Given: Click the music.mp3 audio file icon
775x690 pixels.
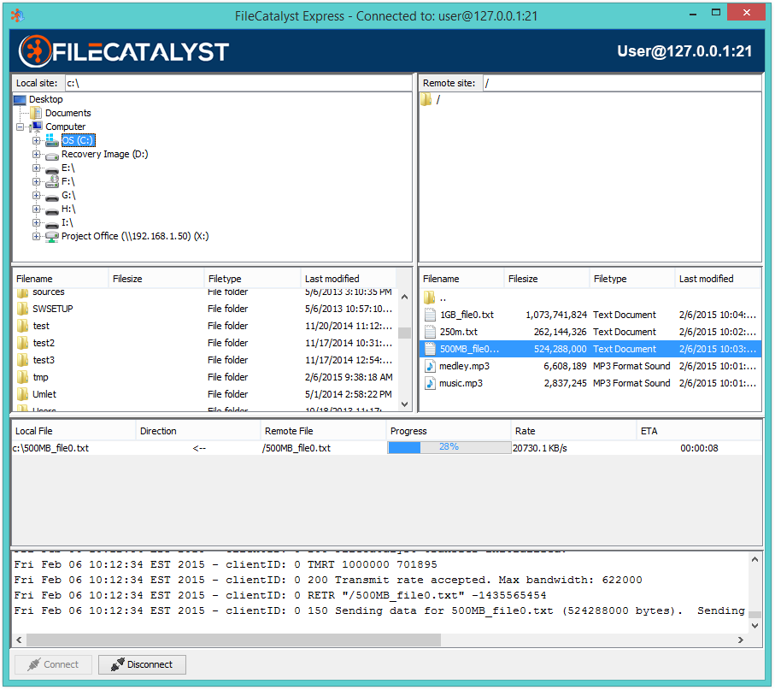Looking at the screenshot, I should pyautogui.click(x=431, y=383).
